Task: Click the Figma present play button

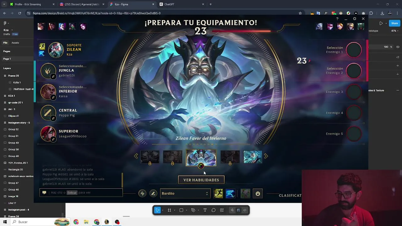Action: pyautogui.click(x=381, y=23)
